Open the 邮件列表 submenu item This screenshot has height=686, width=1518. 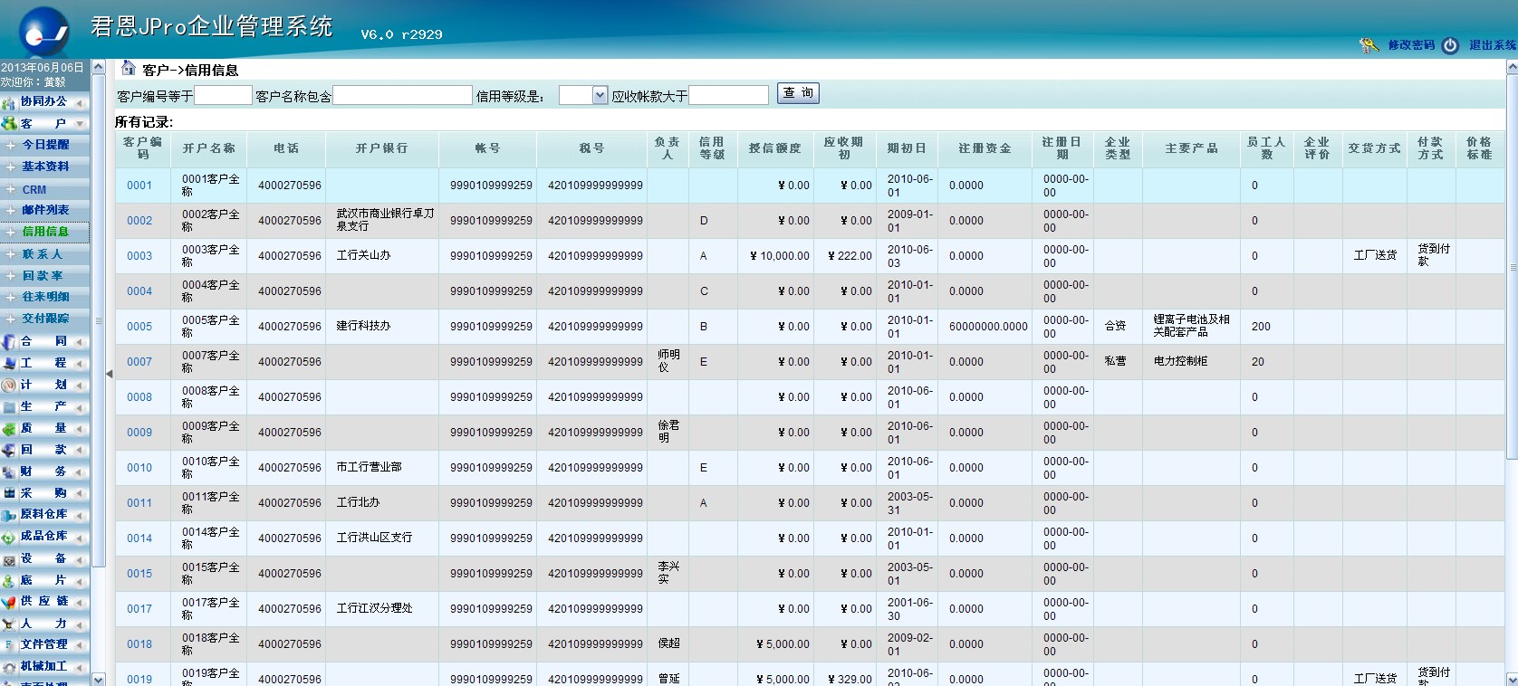tap(45, 210)
